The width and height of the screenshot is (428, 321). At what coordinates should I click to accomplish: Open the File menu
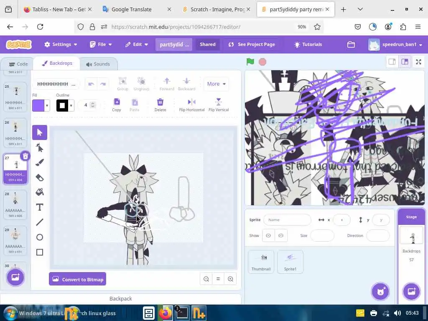(x=101, y=44)
